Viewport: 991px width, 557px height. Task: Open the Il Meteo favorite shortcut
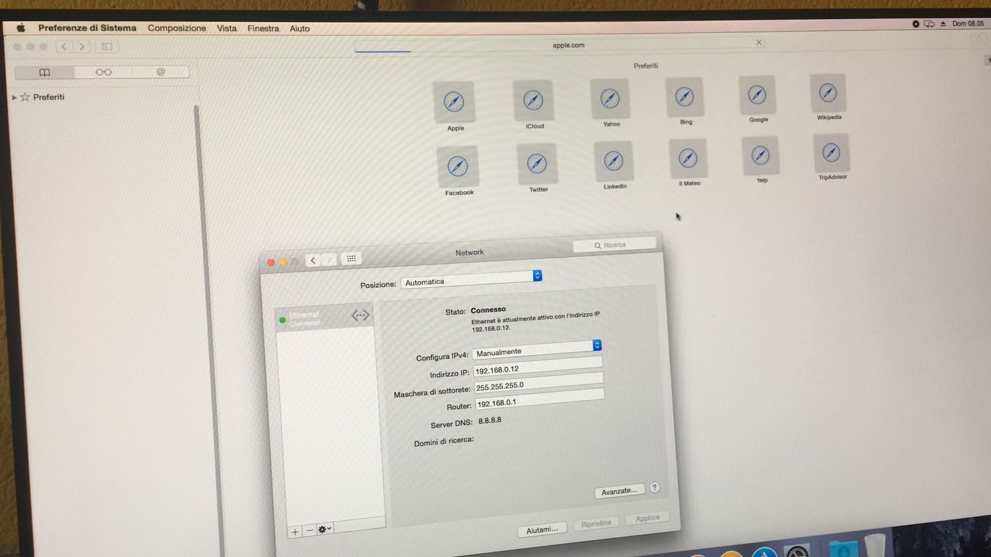(688, 158)
